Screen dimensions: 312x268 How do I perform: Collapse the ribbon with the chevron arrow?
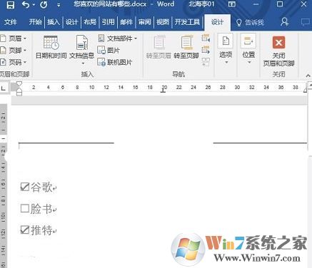click(x=308, y=76)
